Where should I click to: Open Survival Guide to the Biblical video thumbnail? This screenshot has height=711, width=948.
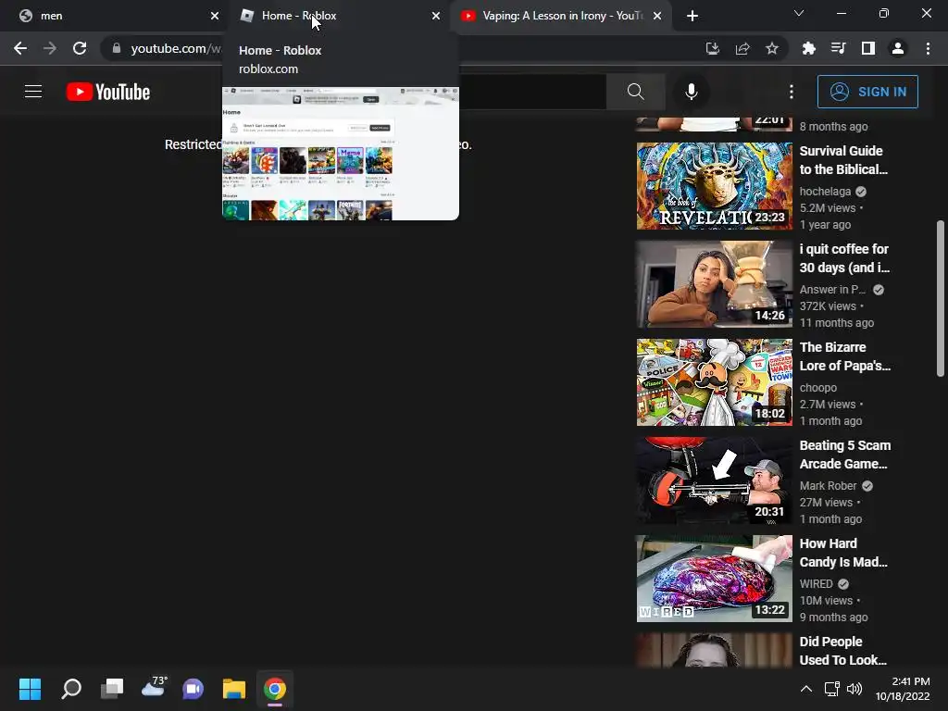pos(714,186)
